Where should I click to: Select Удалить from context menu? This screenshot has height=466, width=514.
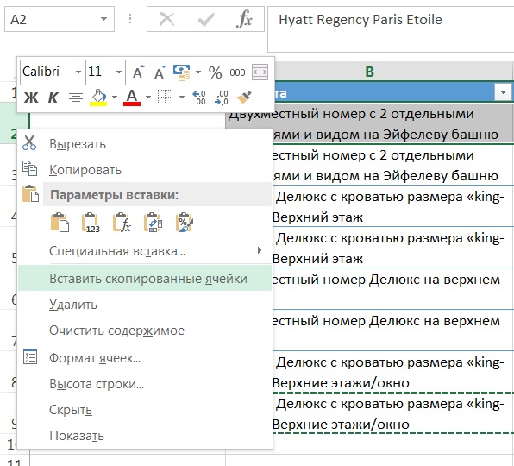pos(145,305)
